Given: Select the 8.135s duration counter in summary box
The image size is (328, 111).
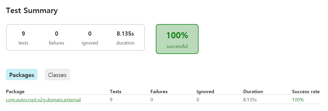Looking at the screenshot, I should click(125, 38).
